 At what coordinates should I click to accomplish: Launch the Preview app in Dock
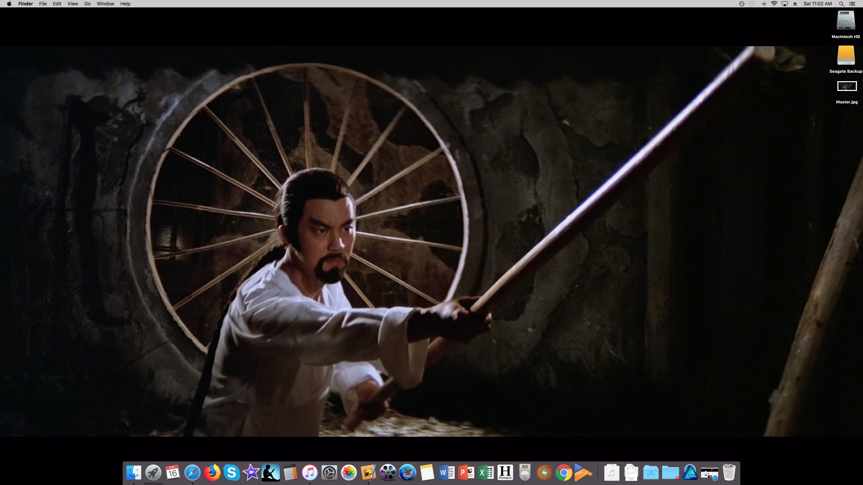pyautogui.click(x=368, y=473)
